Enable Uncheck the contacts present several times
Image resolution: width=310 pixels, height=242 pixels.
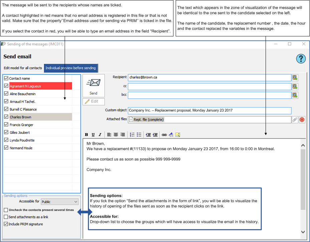point(6,210)
